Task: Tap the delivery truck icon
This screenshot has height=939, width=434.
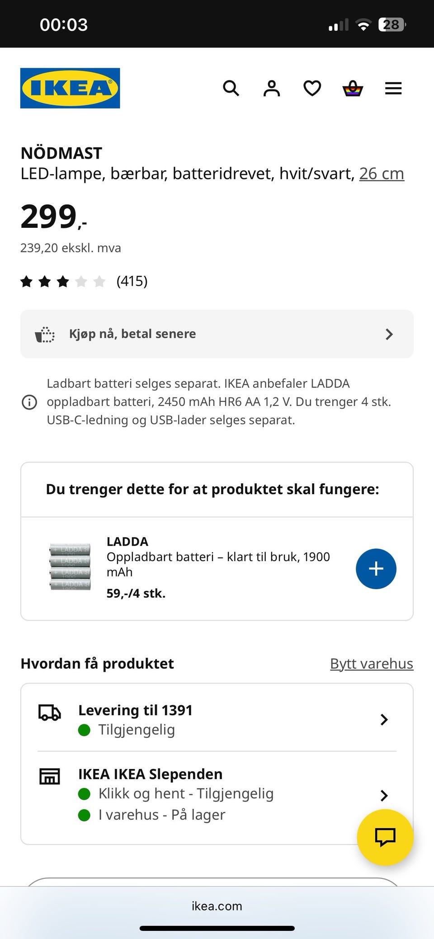Action: pyautogui.click(x=49, y=712)
